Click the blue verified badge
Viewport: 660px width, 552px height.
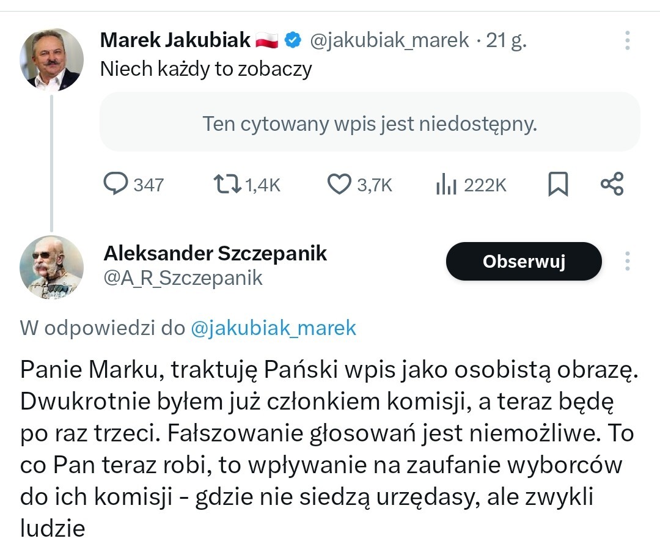293,40
